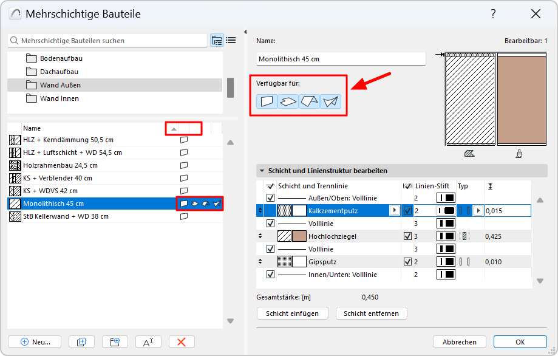Click pen swatch in Kalkzementputz row
The height and width of the screenshot is (356, 558).
click(446, 211)
